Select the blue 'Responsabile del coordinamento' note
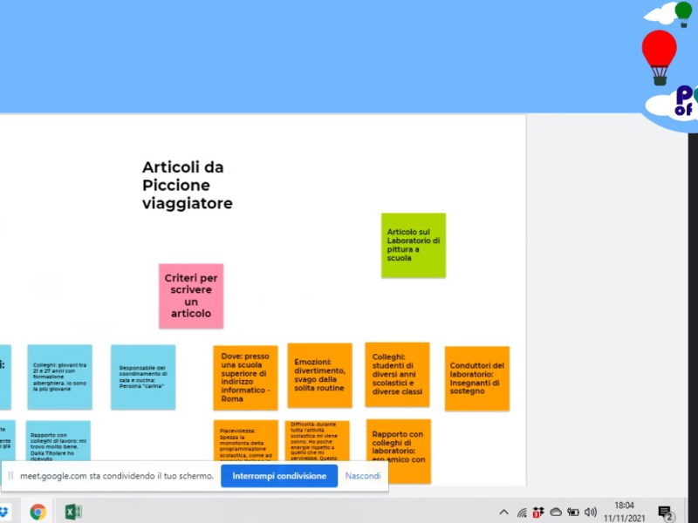Viewport: 698px width, 523px height. coord(142,377)
